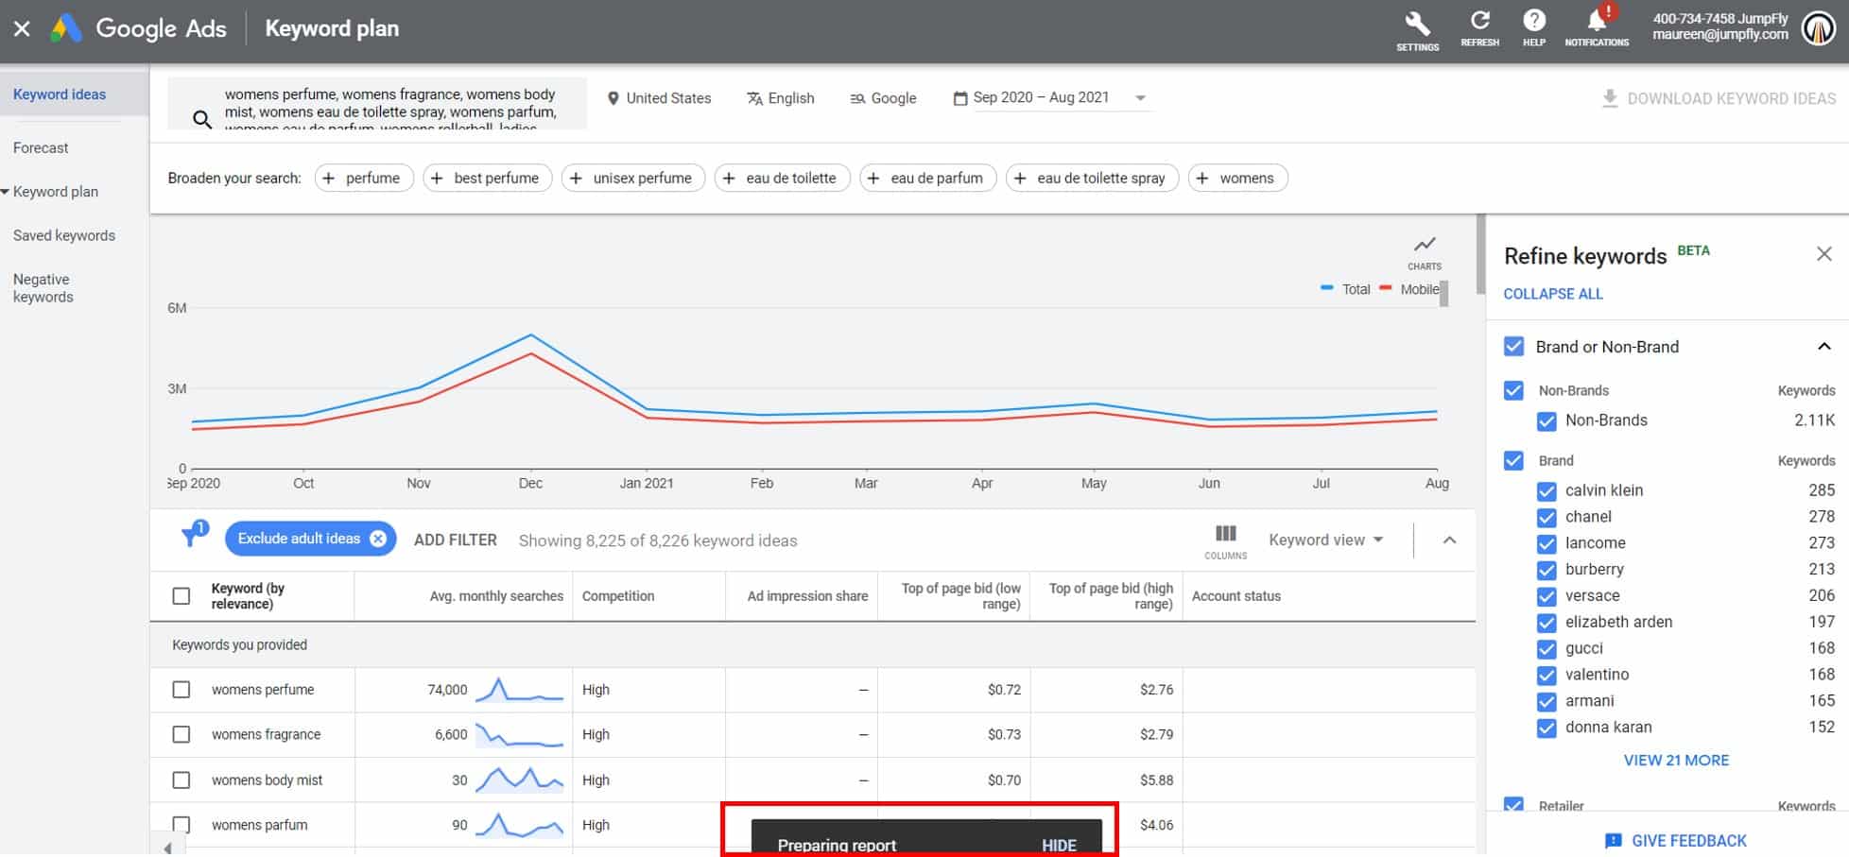Uncheck the versace brand checkbox
The image size is (1849, 857).
[1547, 597]
